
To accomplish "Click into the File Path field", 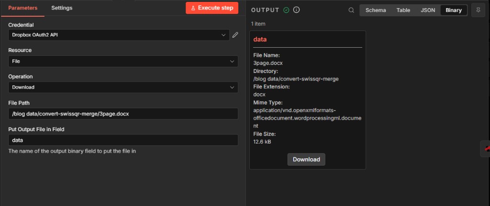I will [x=123, y=113].
